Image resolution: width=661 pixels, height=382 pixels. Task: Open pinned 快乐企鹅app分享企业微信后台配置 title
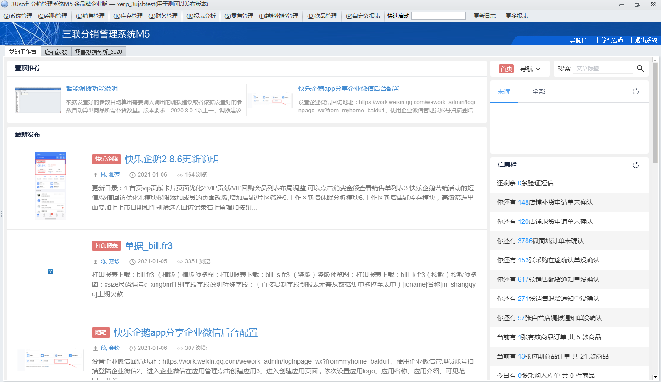[349, 89]
